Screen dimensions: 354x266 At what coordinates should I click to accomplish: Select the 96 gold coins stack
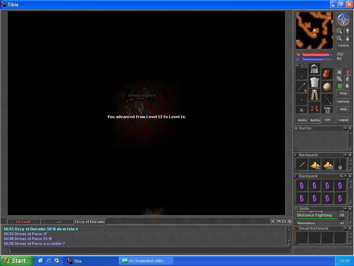point(315,165)
